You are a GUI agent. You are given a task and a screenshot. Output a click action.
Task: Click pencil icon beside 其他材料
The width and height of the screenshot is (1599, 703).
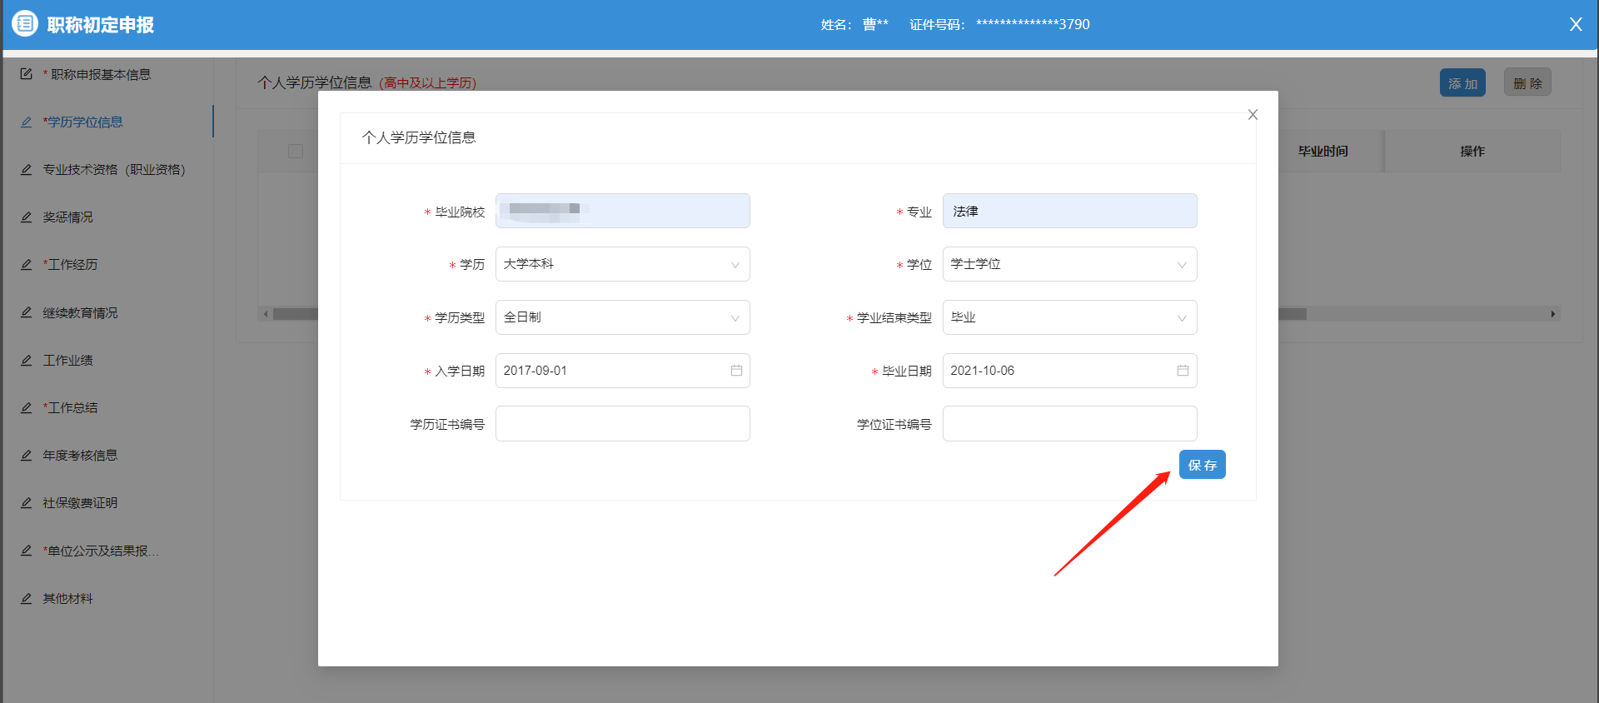26,598
